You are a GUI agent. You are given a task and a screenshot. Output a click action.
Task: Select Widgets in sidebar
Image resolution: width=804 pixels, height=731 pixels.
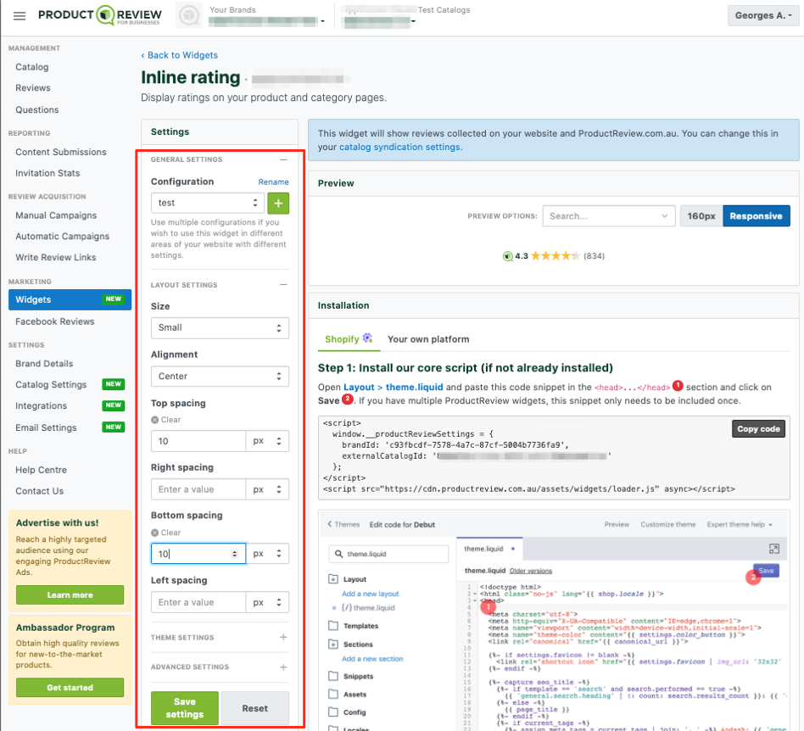(70, 300)
